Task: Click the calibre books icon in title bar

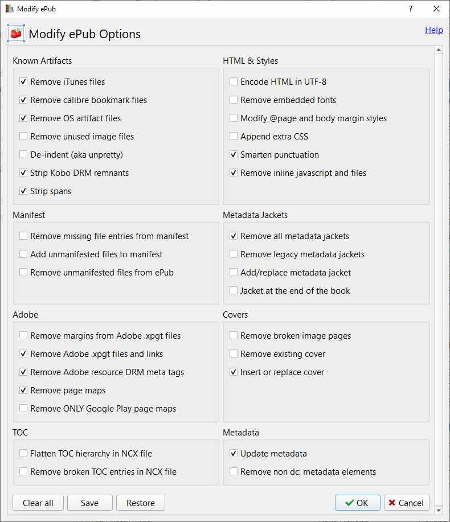Action: tap(9, 9)
